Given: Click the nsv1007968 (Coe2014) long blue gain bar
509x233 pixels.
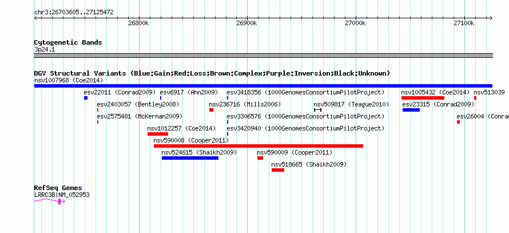Looking at the screenshot, I should pyautogui.click(x=263, y=86).
